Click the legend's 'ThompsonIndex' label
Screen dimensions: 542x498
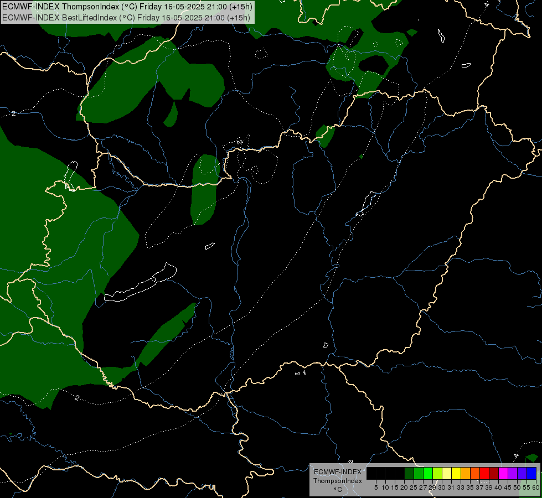pos(338,481)
